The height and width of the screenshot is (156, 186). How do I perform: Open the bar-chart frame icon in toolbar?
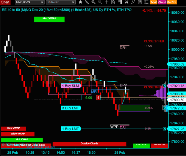(126, 2)
